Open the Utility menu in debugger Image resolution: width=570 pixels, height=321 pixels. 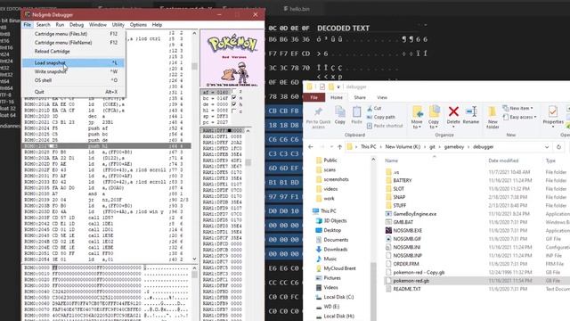[x=118, y=25]
